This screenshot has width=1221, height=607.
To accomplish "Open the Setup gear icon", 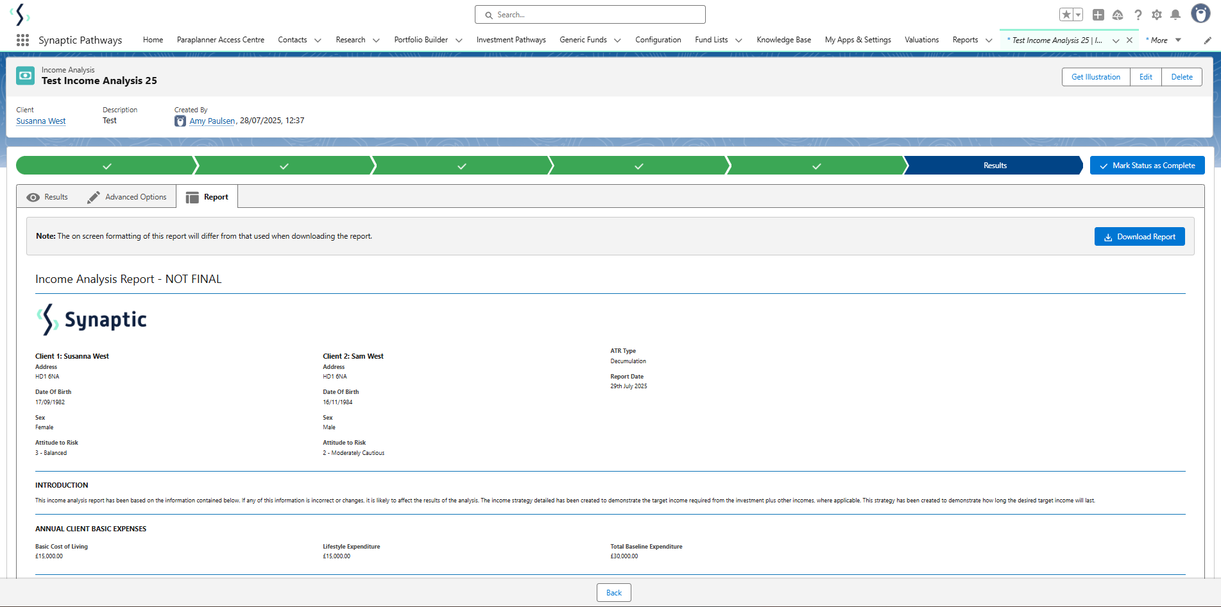I will tap(1157, 15).
